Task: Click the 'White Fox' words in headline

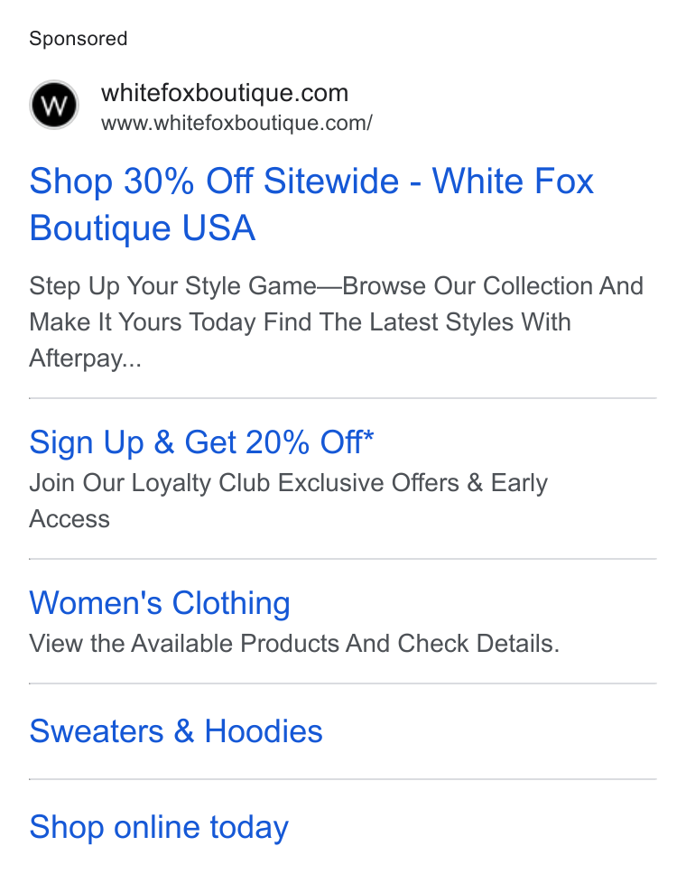Action: (x=514, y=181)
